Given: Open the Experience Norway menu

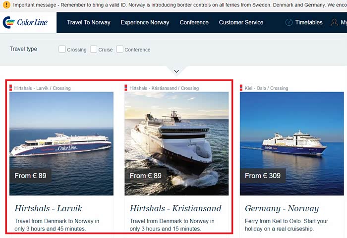Looking at the screenshot, I should tap(145, 23).
